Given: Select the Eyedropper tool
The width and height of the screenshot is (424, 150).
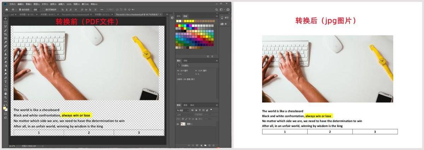Looking at the screenshot, I should (x=5, y=42).
